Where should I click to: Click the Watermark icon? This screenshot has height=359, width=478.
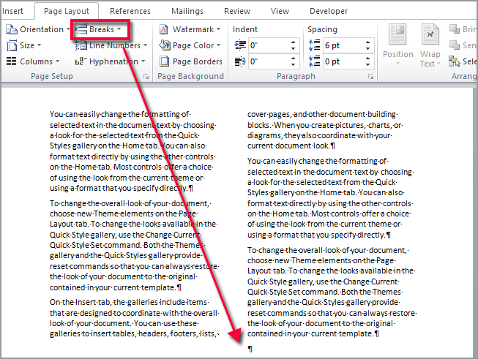coord(164,29)
